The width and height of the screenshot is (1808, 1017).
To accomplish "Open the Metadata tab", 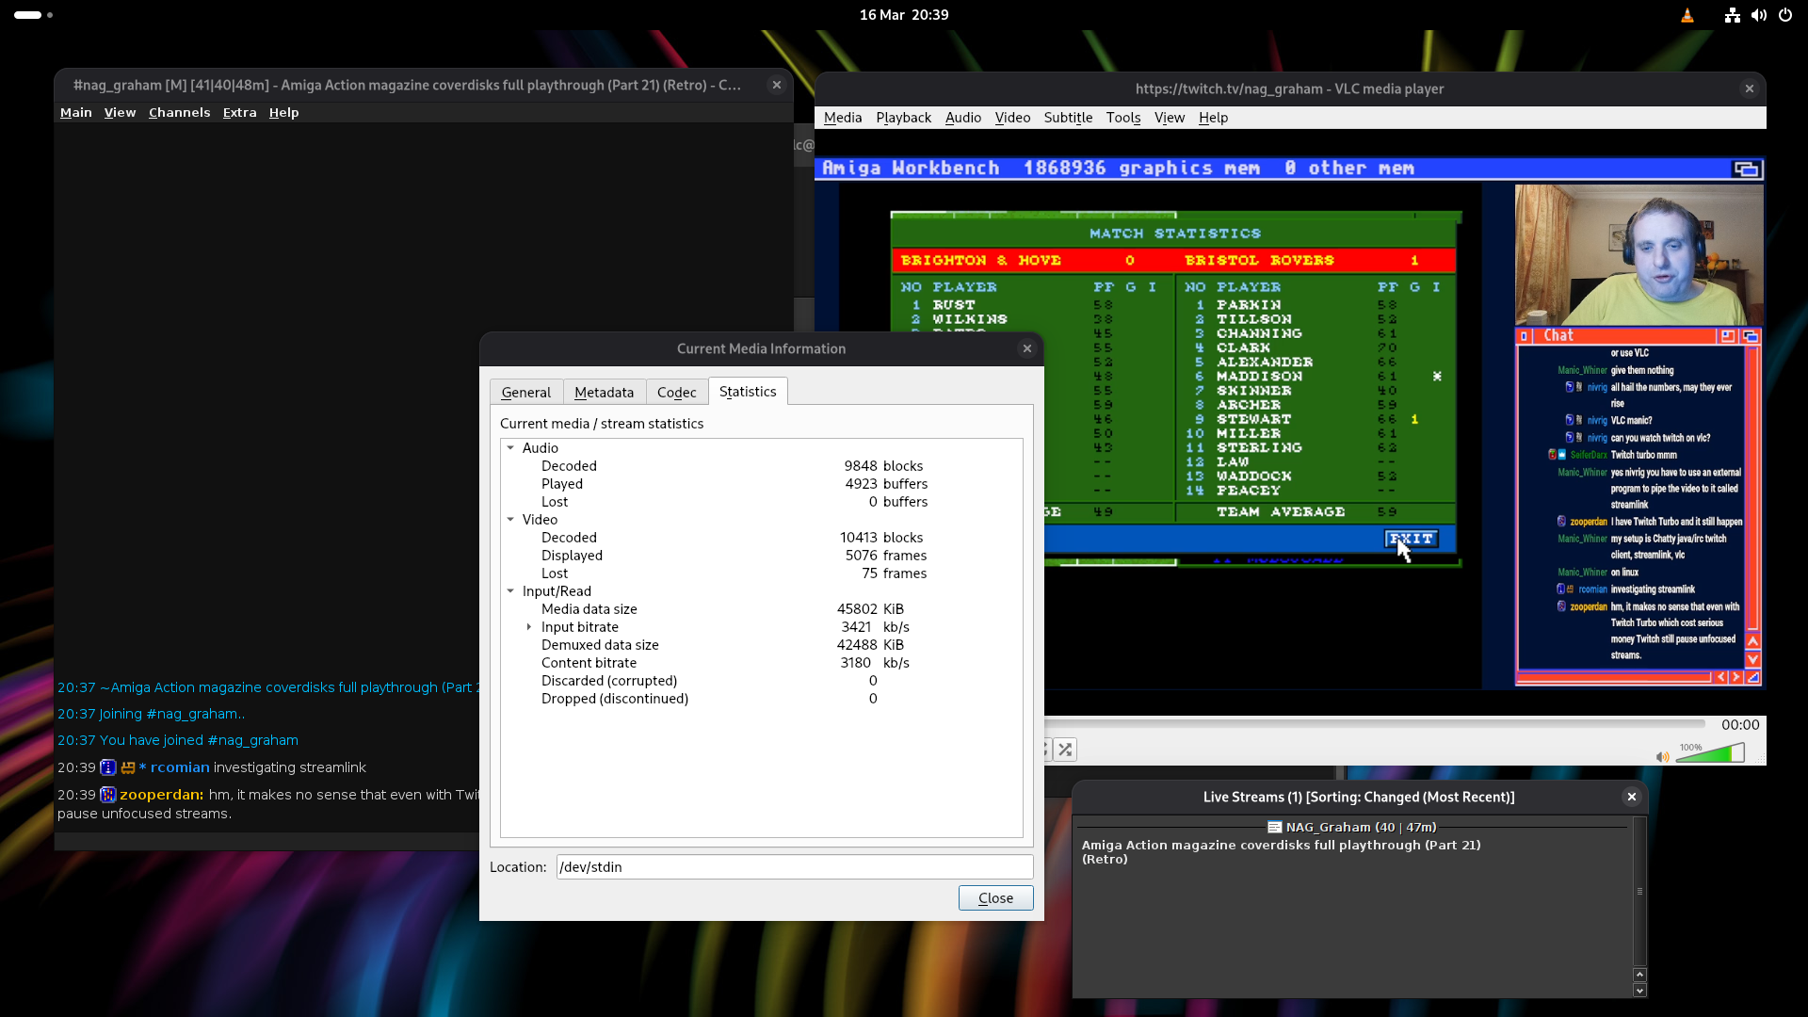I will pos(604,393).
